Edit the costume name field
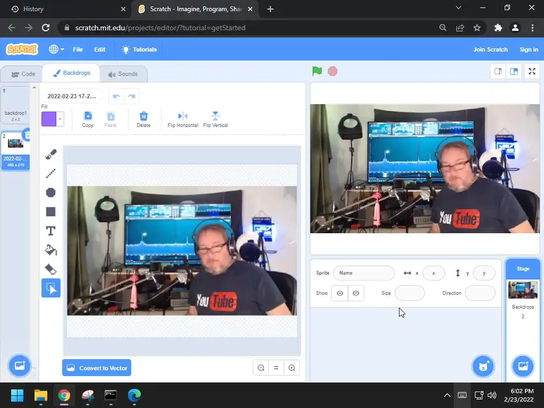The height and width of the screenshot is (408, 544). click(x=72, y=96)
